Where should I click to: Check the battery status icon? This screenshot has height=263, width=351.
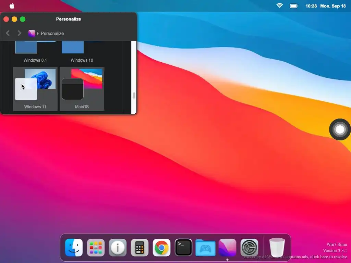294,6
